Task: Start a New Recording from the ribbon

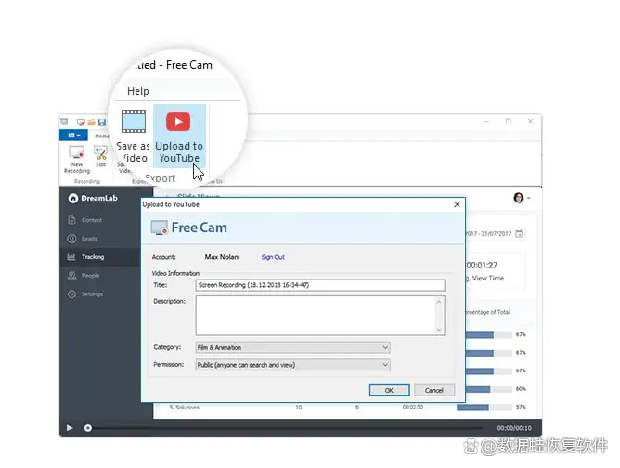Action: click(77, 159)
